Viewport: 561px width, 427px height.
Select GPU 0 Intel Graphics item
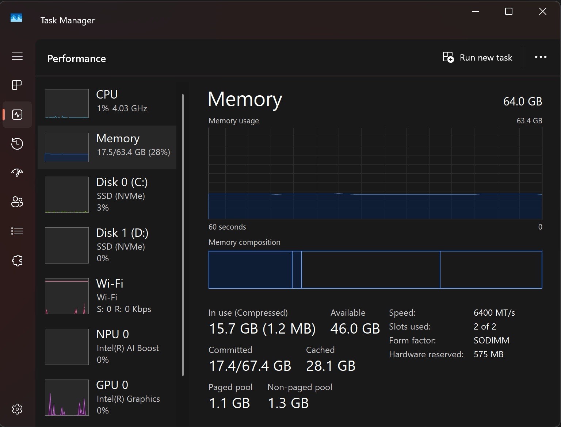(107, 397)
